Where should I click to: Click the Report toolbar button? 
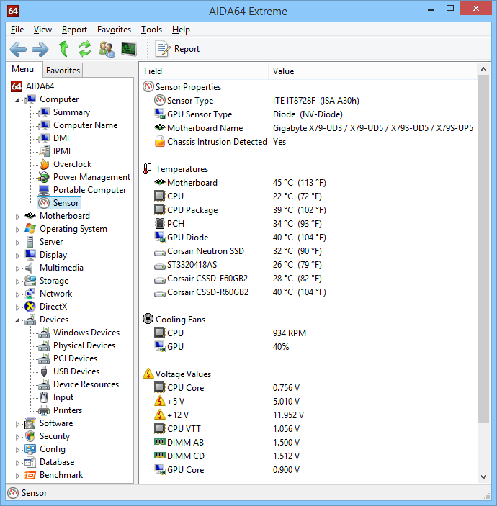pos(177,49)
